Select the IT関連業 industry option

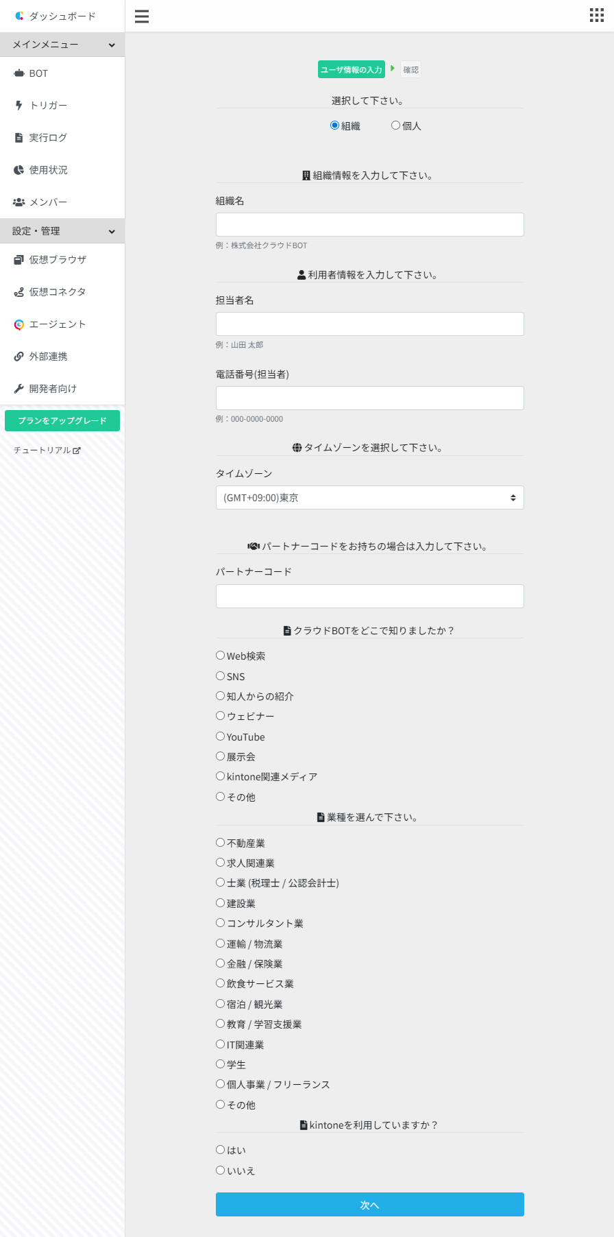pos(220,1044)
